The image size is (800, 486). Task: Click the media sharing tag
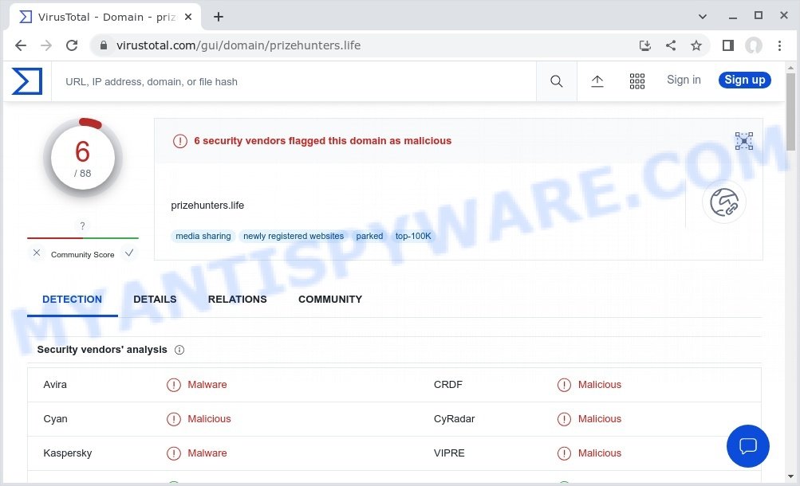coord(203,236)
